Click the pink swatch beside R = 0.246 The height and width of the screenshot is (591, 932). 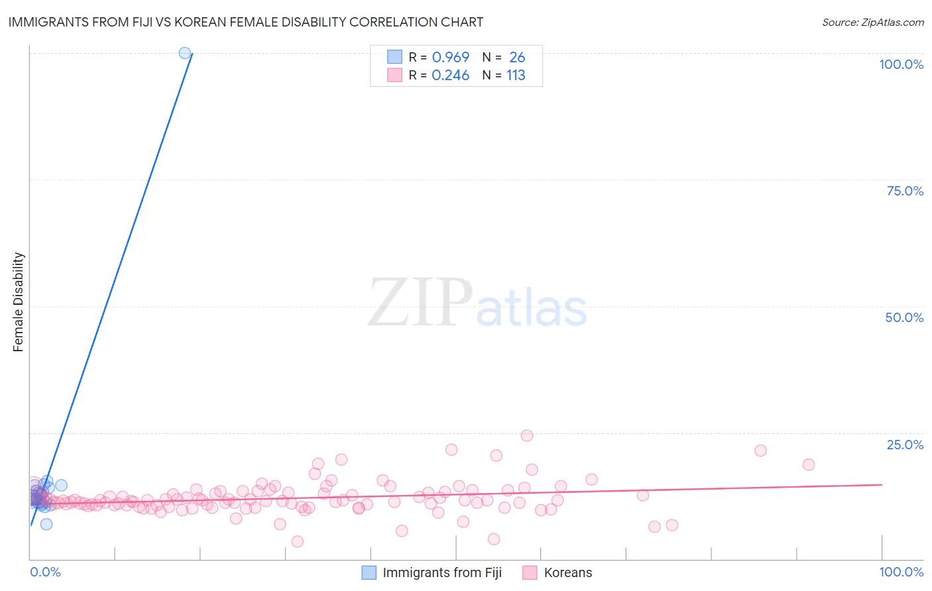click(x=394, y=75)
